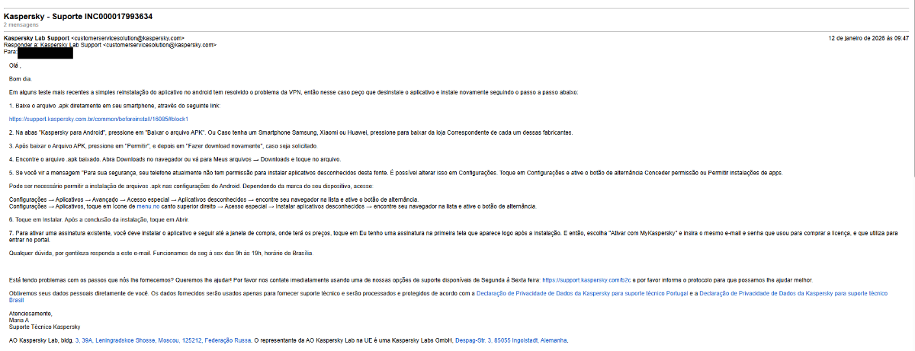The image size is (915, 351).
Task: Click the signature 'Suporte Técnico Kaspersky'
Action: pos(44,327)
